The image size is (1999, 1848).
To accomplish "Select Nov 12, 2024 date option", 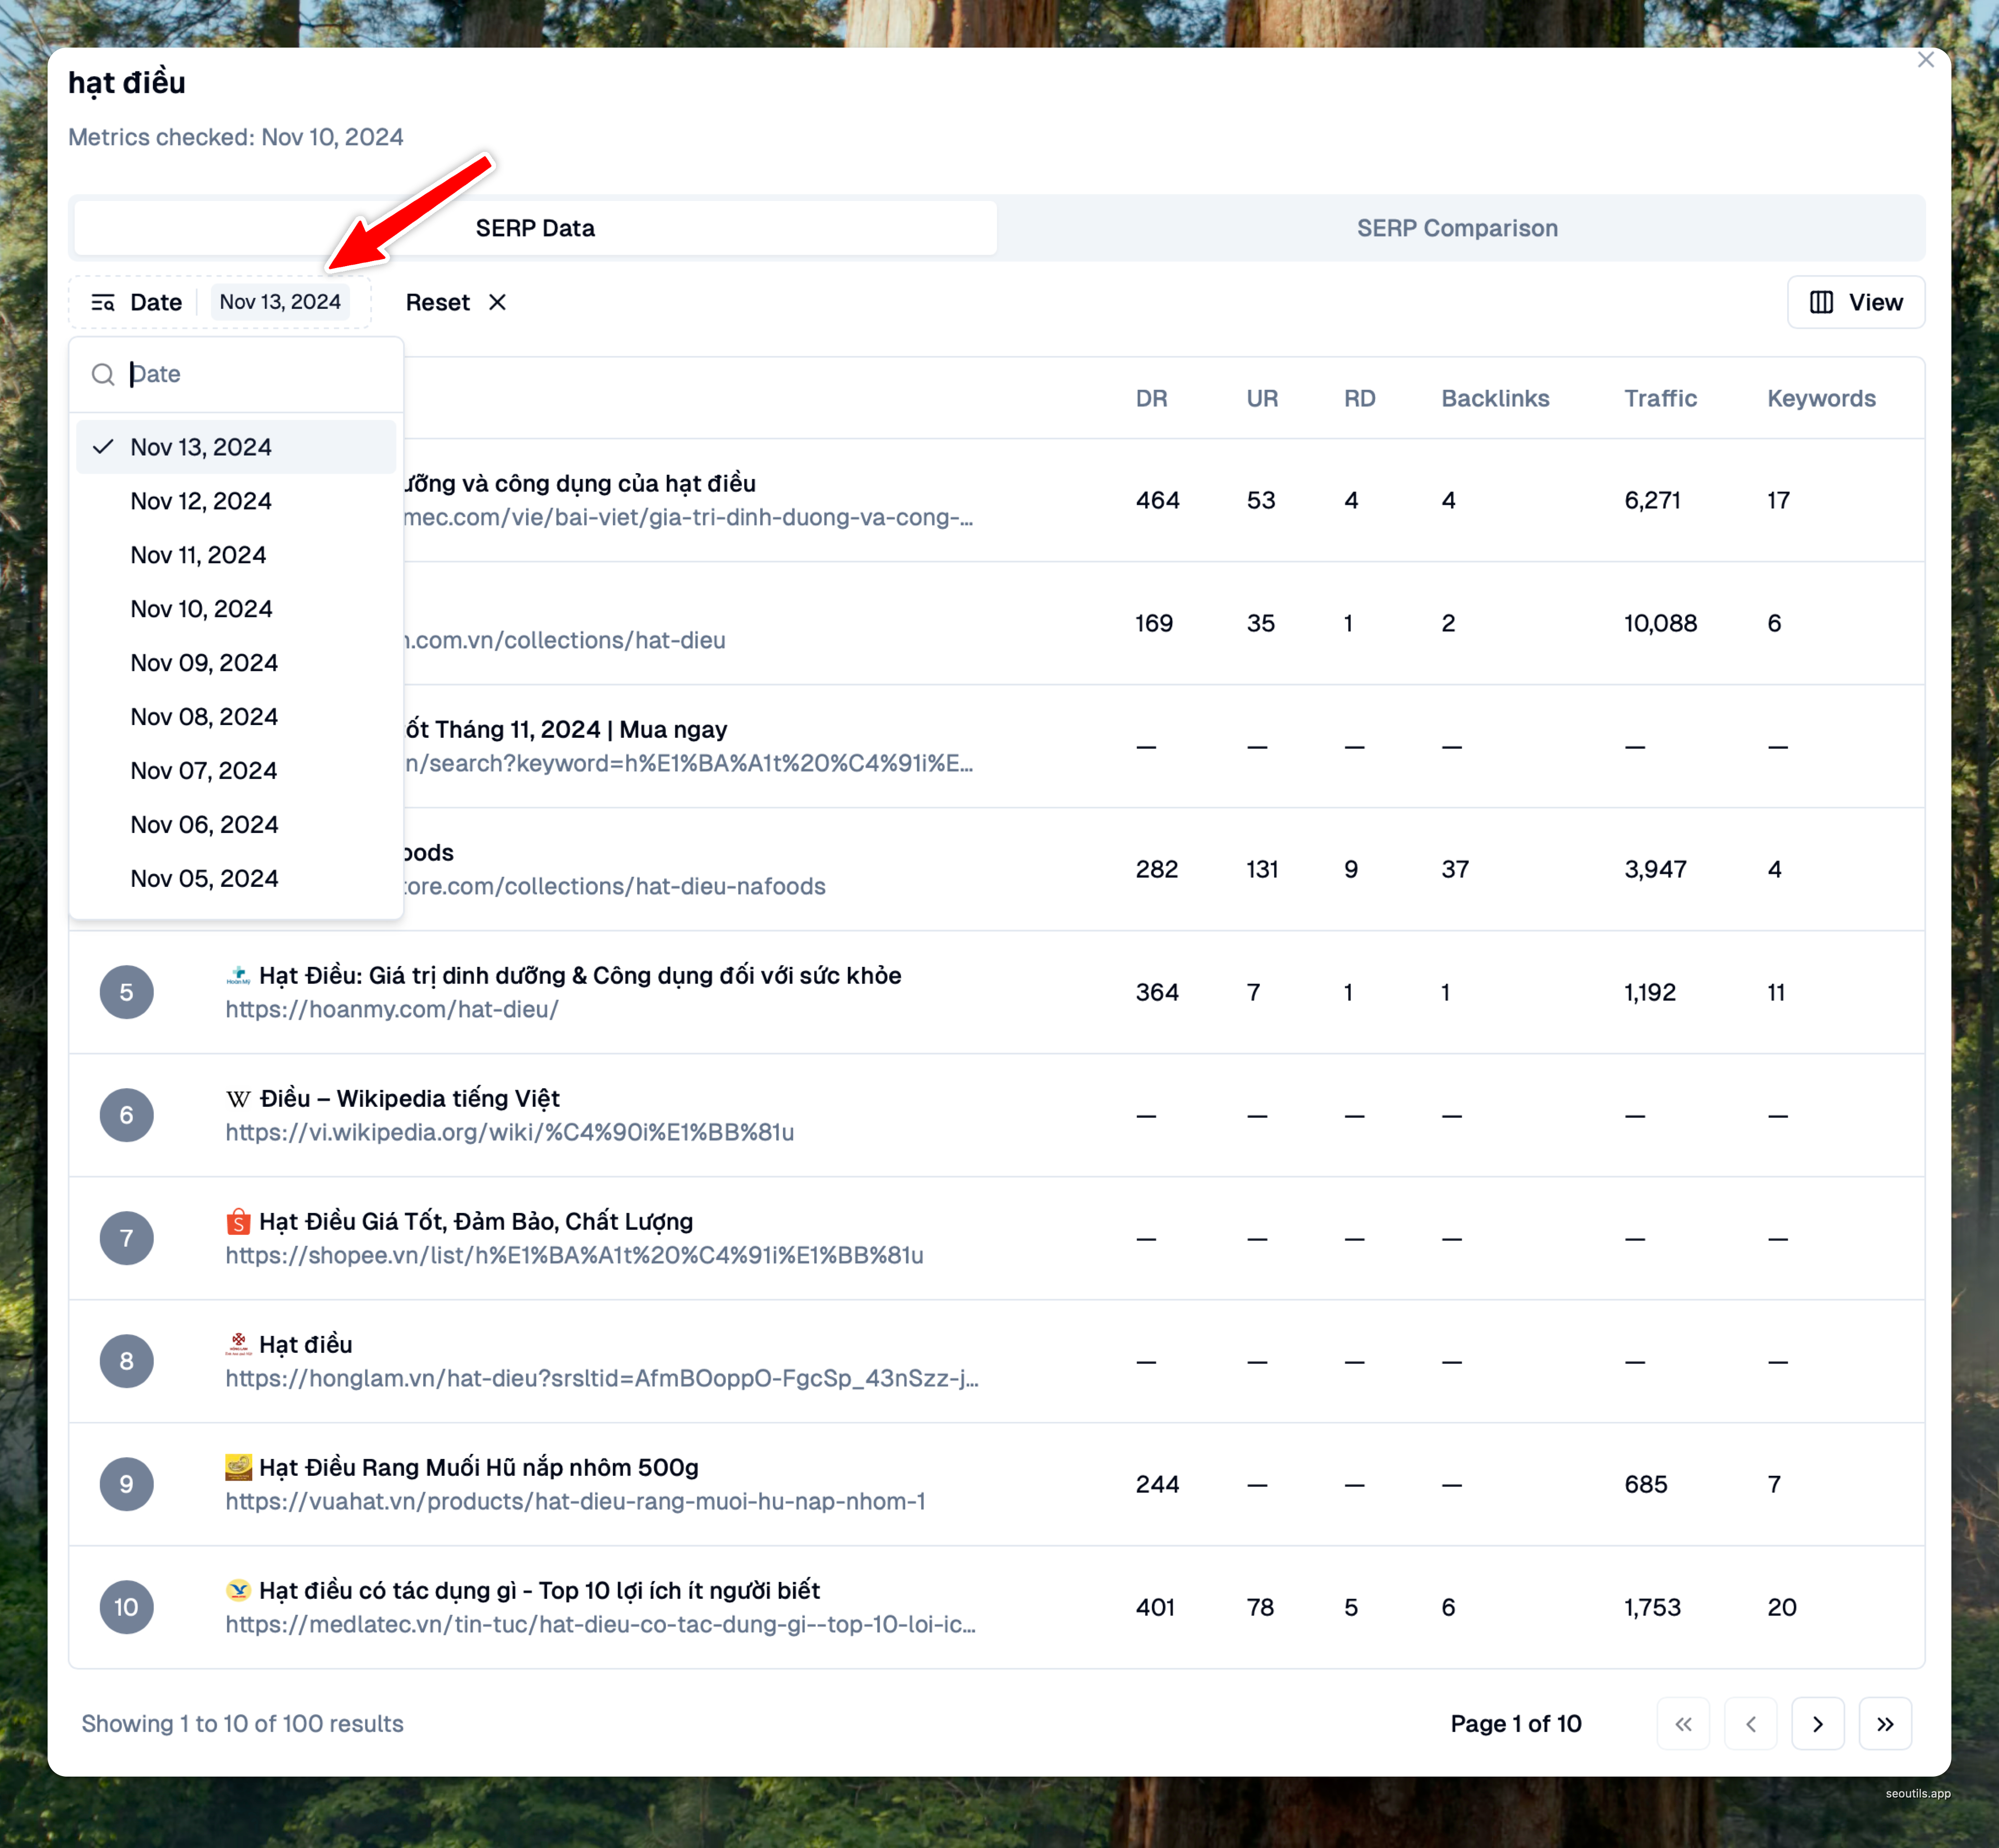I will point(201,501).
